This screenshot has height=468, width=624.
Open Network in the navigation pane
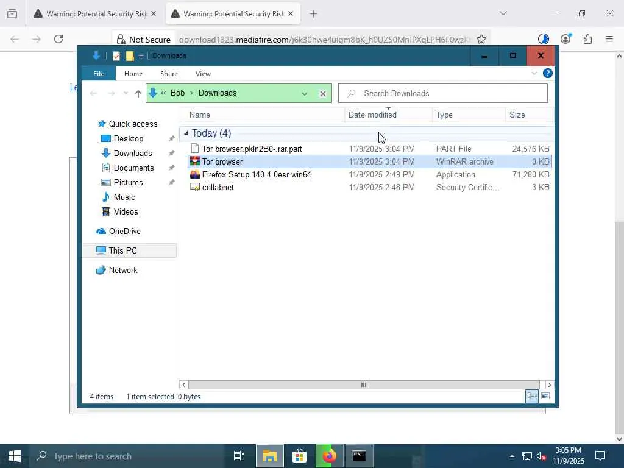(x=117, y=270)
